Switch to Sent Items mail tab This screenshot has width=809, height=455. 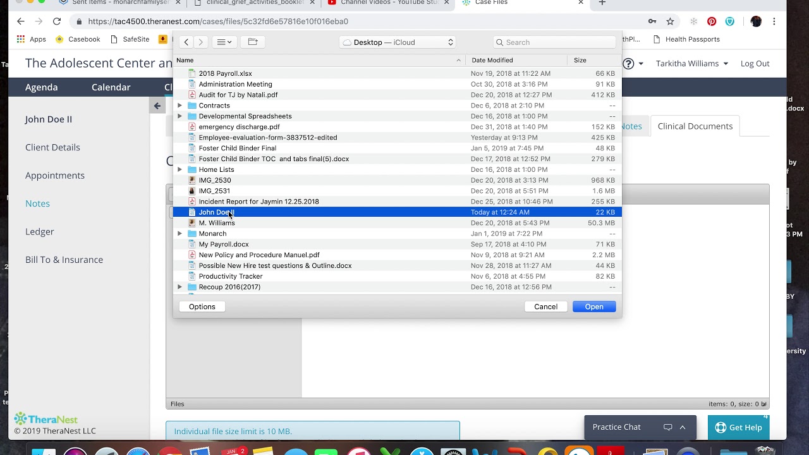[119, 3]
